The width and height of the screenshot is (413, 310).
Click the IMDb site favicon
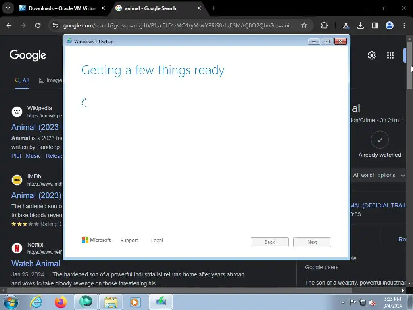point(17,180)
